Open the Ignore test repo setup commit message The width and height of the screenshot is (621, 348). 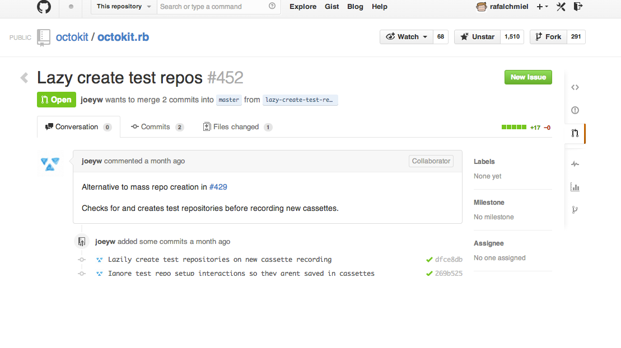pos(241,274)
